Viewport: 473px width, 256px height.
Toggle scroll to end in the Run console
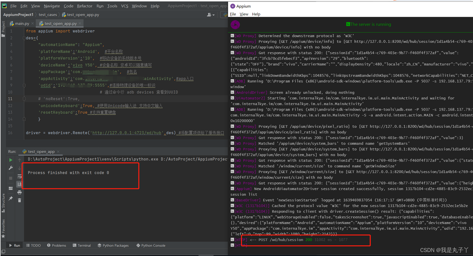click(19, 184)
